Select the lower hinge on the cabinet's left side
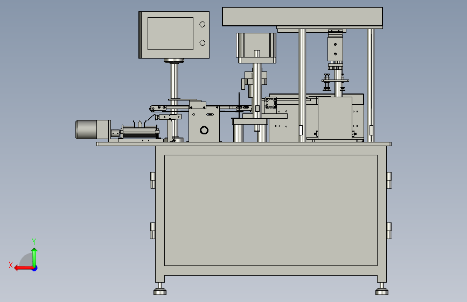Viewport: 467px width, 302px height. [x=153, y=231]
